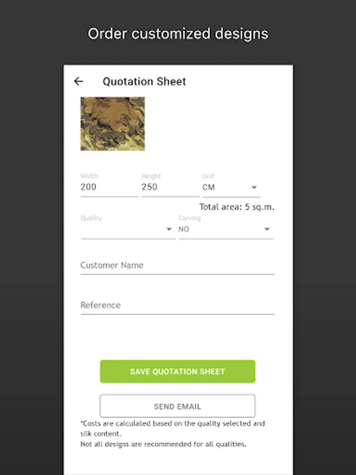Focus the Height field showing 250
356x475 pixels.
coord(170,187)
